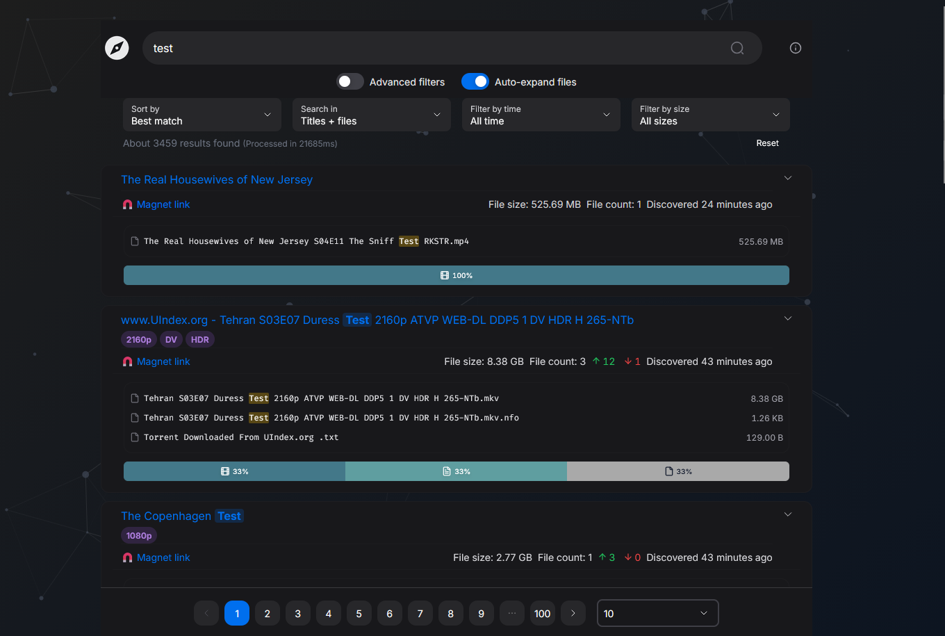This screenshot has width=945, height=636.
Task: Click the DV tag badge
Action: (172, 340)
